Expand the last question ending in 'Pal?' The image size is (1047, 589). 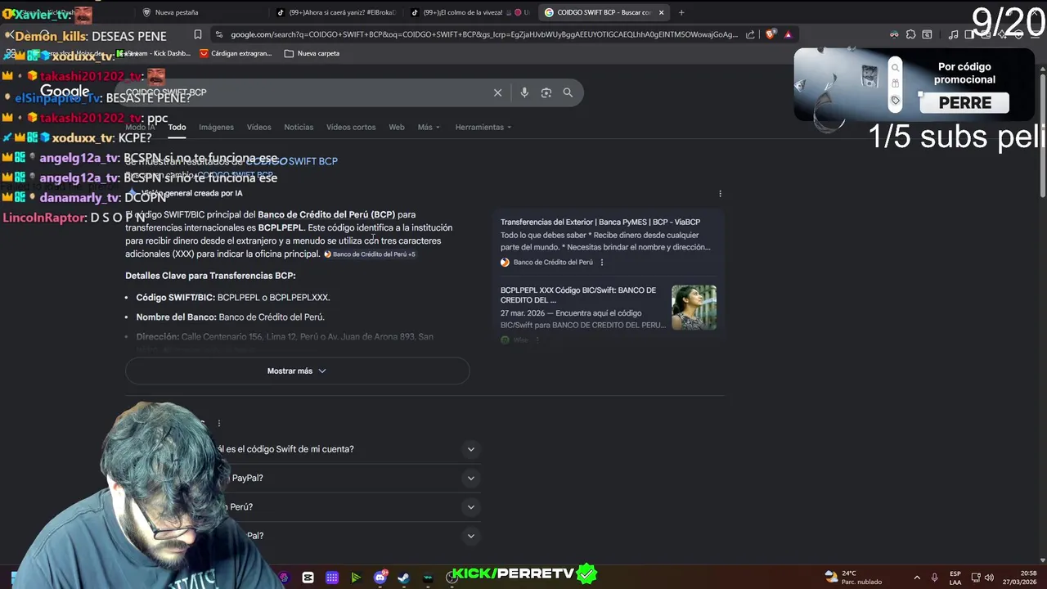[x=470, y=536]
